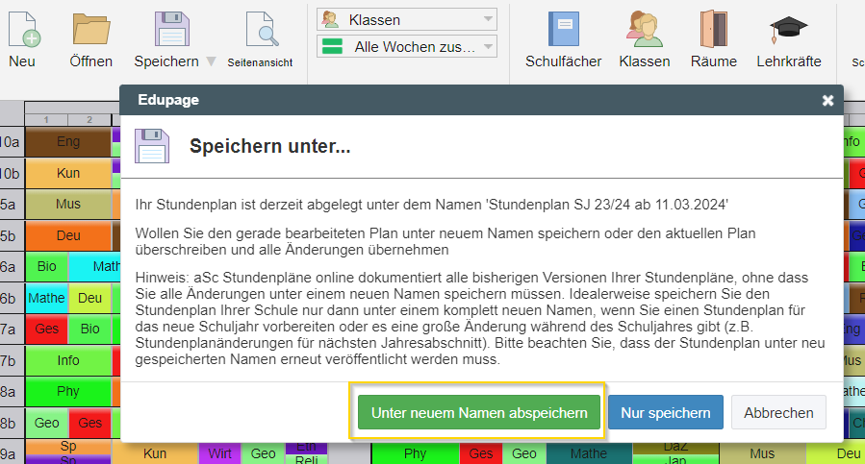
Task: Click the 'Speichern unter...' heading
Action: click(269, 146)
